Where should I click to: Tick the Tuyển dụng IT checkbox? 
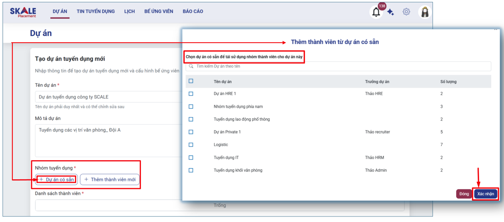[191, 158]
